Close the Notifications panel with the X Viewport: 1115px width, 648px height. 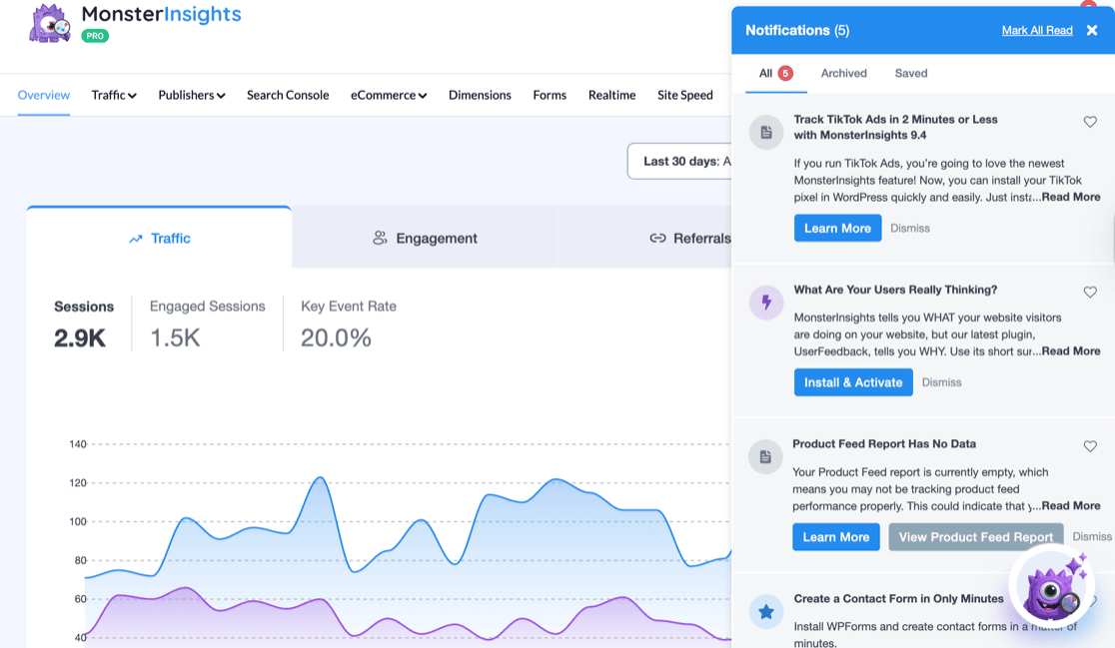point(1092,30)
